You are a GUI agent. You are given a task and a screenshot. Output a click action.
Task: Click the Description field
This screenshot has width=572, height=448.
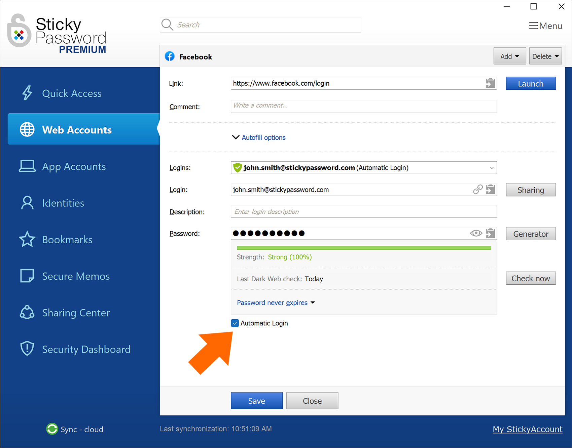pyautogui.click(x=364, y=211)
